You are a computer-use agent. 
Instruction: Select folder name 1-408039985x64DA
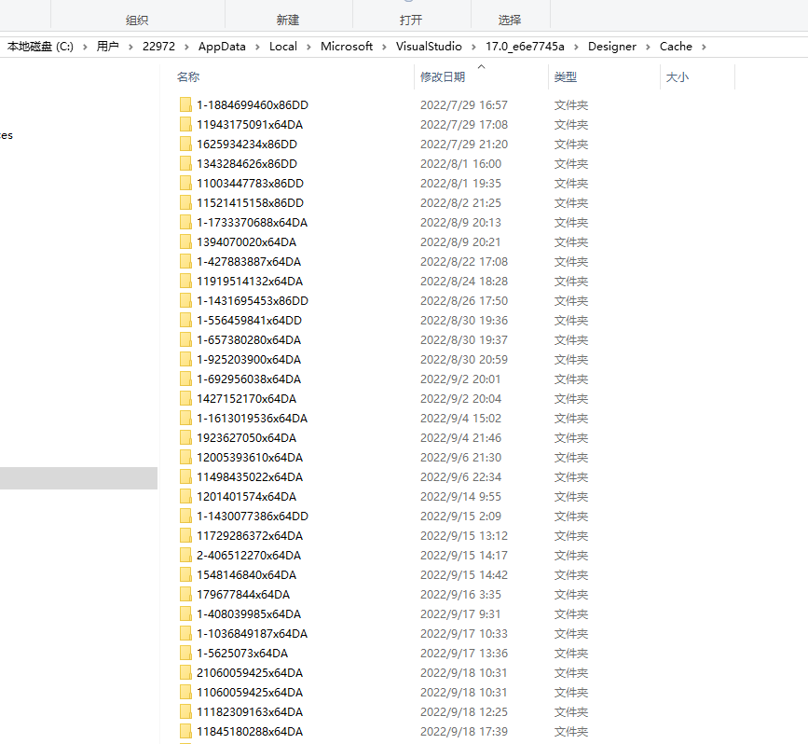click(249, 614)
